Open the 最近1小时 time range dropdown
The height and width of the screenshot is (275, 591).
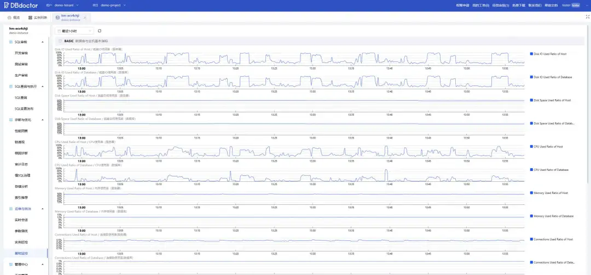[x=74, y=31]
